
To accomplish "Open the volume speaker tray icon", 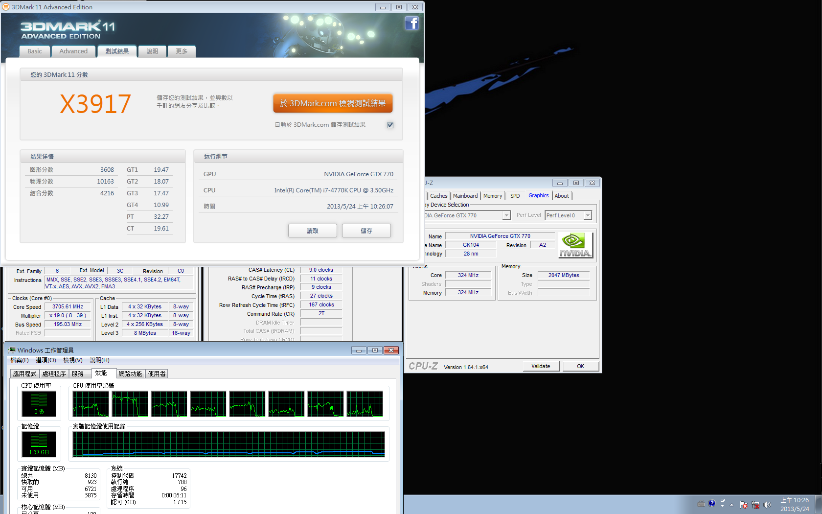I will 767,505.
